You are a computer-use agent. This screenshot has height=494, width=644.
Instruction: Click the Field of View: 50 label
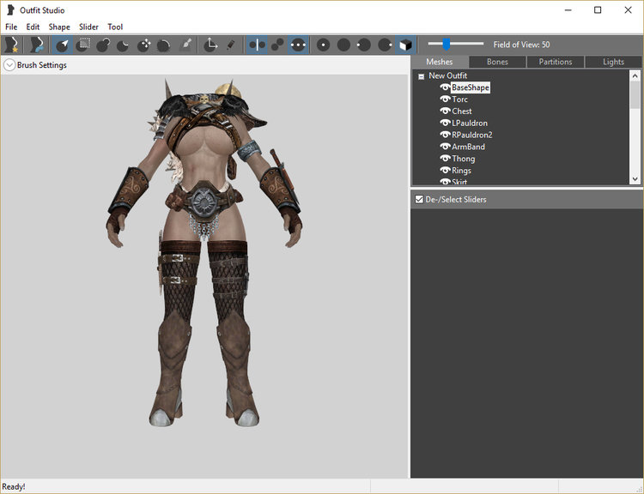tap(521, 45)
